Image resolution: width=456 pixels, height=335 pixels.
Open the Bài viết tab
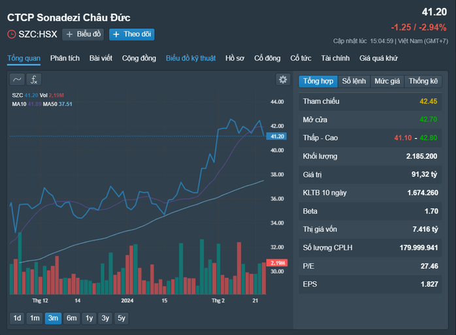[101, 59]
